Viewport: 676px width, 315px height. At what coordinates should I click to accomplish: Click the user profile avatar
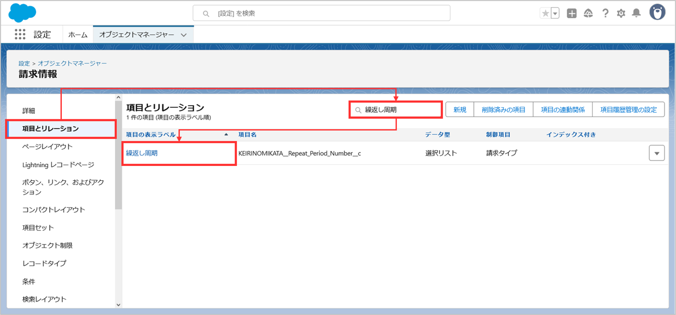click(x=657, y=13)
